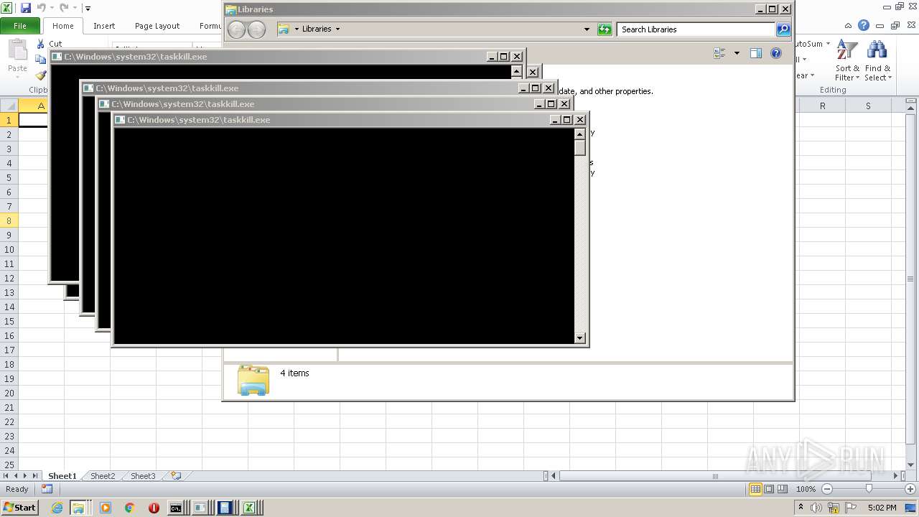The image size is (919, 517).
Task: Click the down arrow of taskkill scrollbar
Action: click(x=580, y=338)
